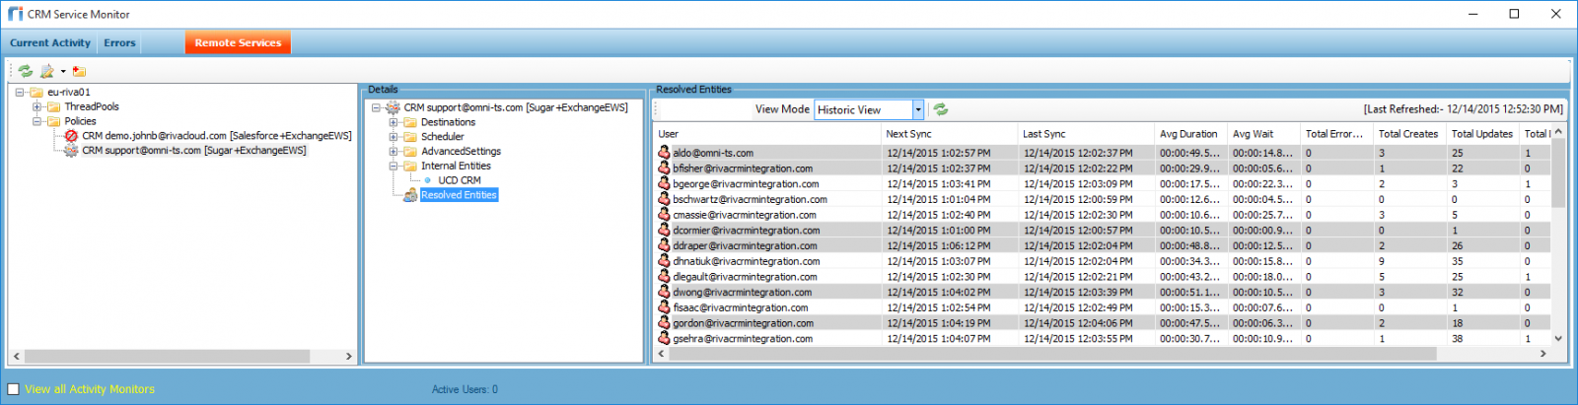
Task: Click the Resolved Entities people icon
Action: (x=410, y=195)
